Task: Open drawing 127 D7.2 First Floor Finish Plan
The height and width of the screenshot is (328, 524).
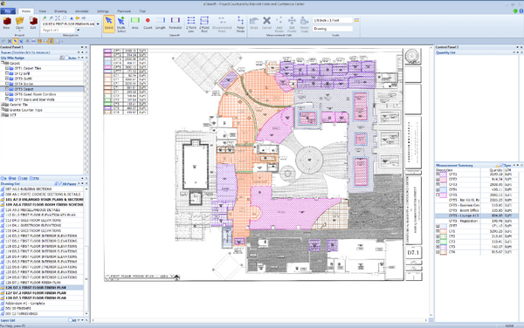Action: click(x=36, y=293)
